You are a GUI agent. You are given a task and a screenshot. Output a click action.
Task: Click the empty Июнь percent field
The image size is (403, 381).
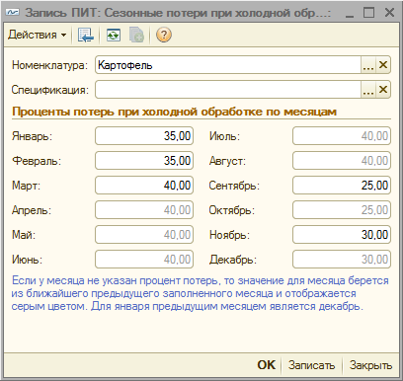(144, 260)
